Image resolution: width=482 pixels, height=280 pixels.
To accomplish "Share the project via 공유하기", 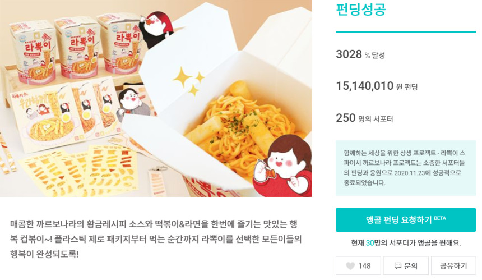I will tap(453, 266).
